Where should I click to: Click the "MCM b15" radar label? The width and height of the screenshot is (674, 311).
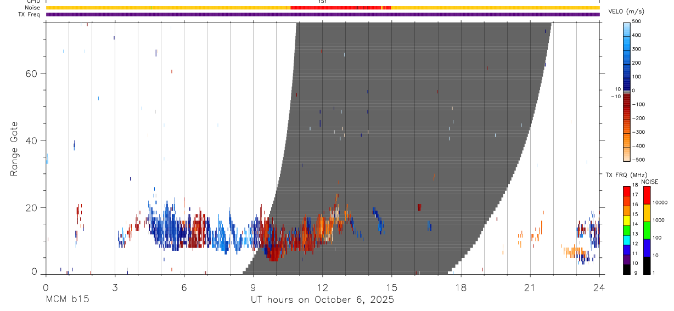(67, 300)
